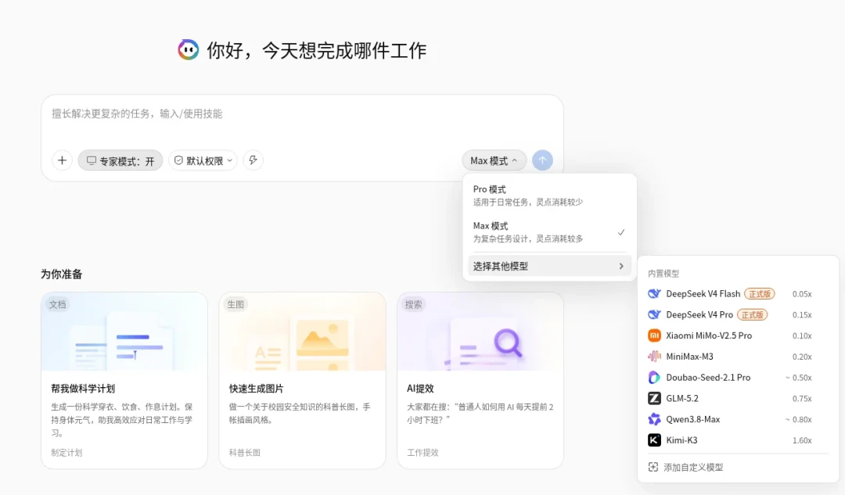
Task: Select DeepSeek V4 Flash model
Action: pos(737,293)
